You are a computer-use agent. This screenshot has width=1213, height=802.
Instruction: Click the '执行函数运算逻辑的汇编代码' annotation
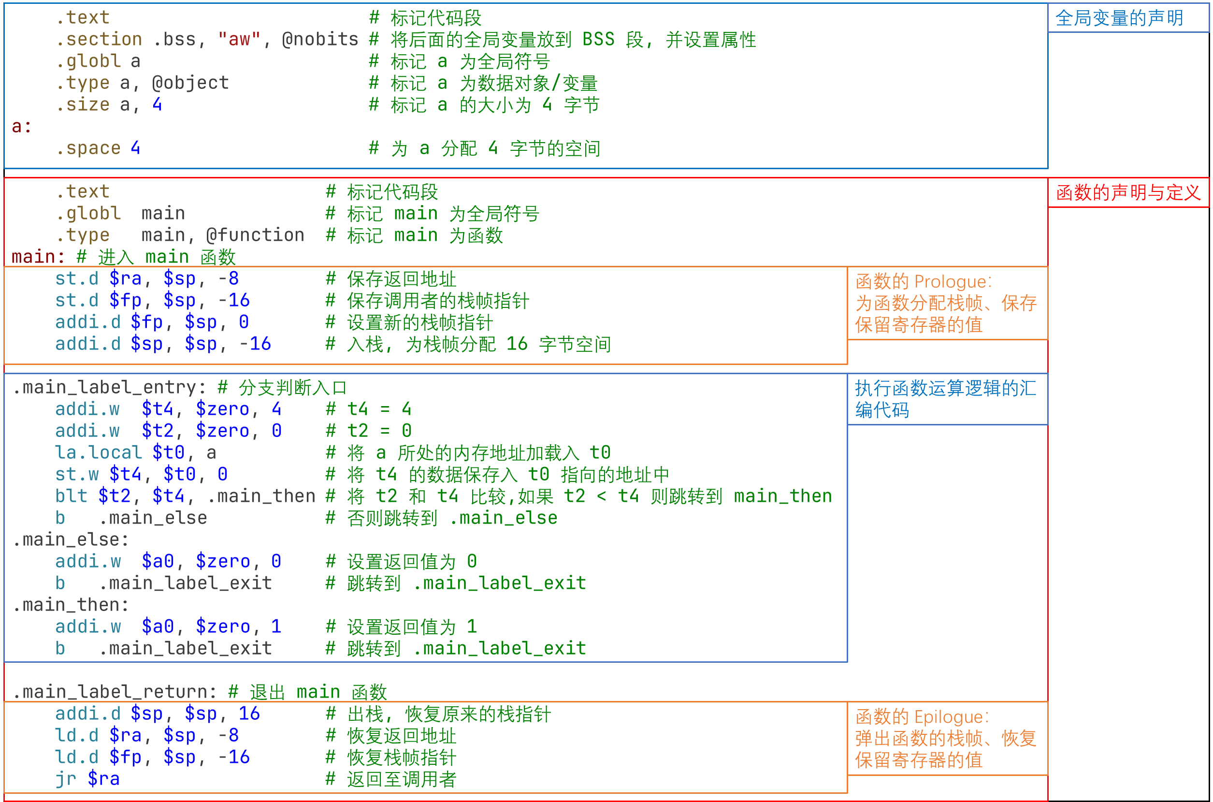point(947,399)
